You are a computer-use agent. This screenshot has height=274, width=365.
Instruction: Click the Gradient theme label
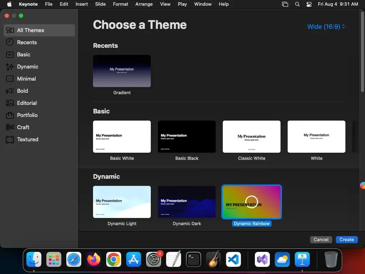tap(122, 92)
